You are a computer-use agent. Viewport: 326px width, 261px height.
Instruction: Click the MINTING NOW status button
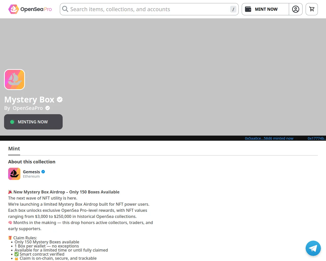point(33,122)
